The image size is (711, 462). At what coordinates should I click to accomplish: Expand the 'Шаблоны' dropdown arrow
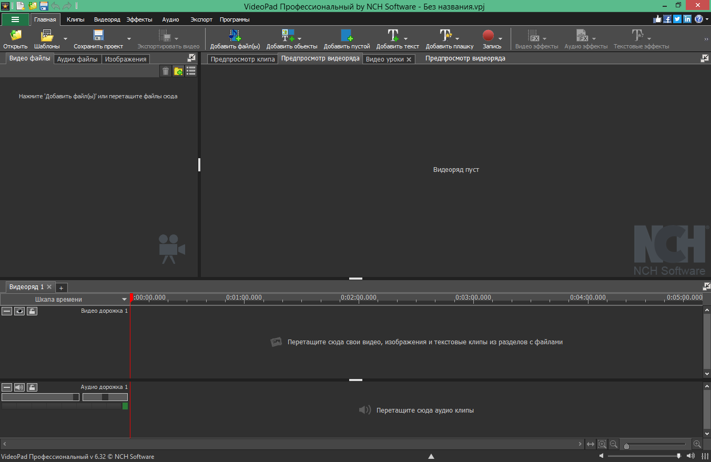click(64, 39)
